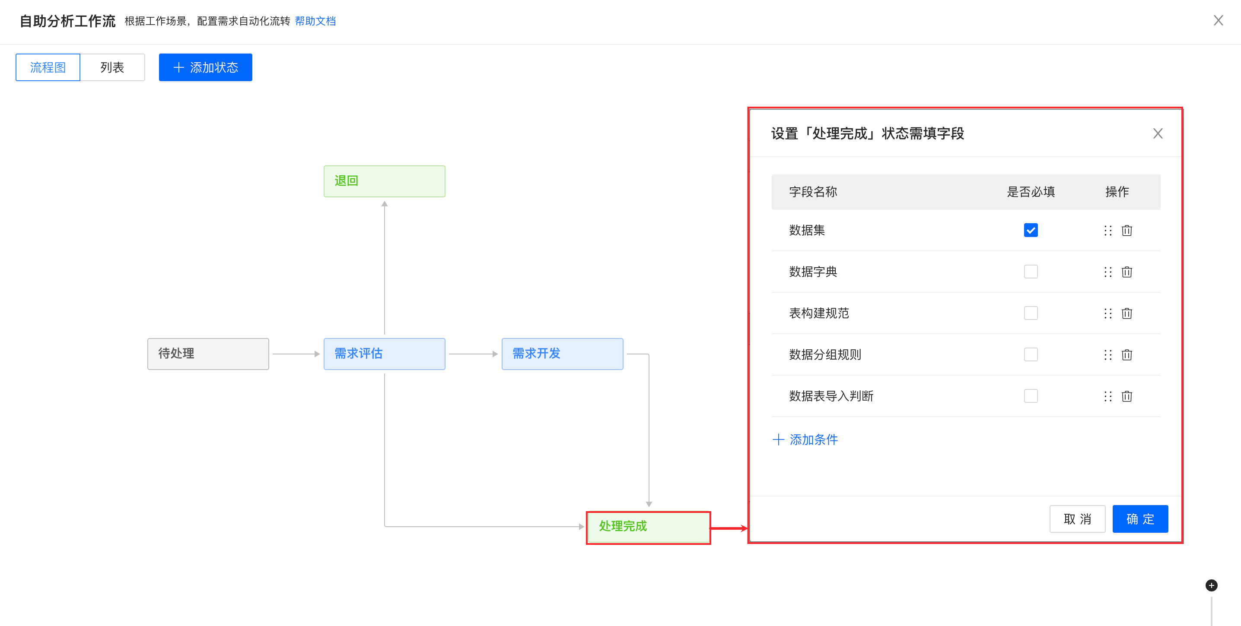The width and height of the screenshot is (1241, 626).
Task: Delete the 数据分组规则 field row
Action: [1126, 354]
